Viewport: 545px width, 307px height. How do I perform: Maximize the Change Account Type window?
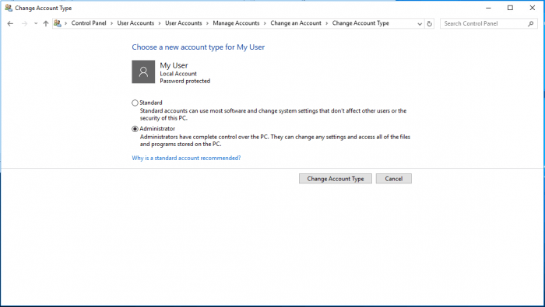tap(510, 8)
